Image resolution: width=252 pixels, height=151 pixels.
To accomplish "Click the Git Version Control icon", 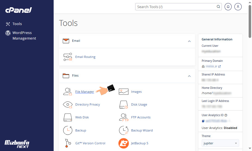I will pos(68,143).
